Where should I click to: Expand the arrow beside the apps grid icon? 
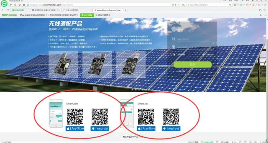(238, 5)
